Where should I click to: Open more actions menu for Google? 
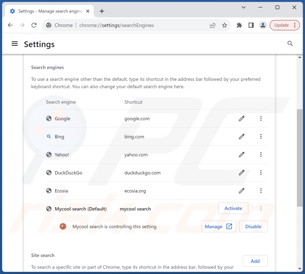tap(261, 119)
